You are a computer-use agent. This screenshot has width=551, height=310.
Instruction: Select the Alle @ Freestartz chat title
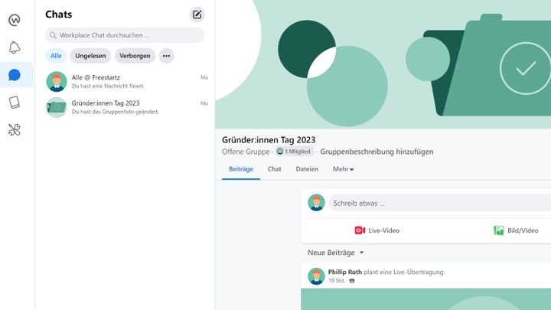click(x=96, y=77)
